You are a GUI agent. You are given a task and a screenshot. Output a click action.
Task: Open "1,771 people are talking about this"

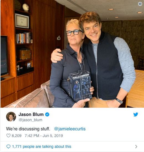click(x=42, y=146)
